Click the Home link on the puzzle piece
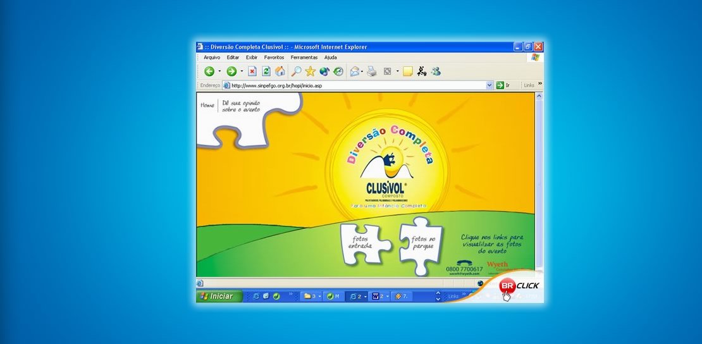 pos(207,105)
